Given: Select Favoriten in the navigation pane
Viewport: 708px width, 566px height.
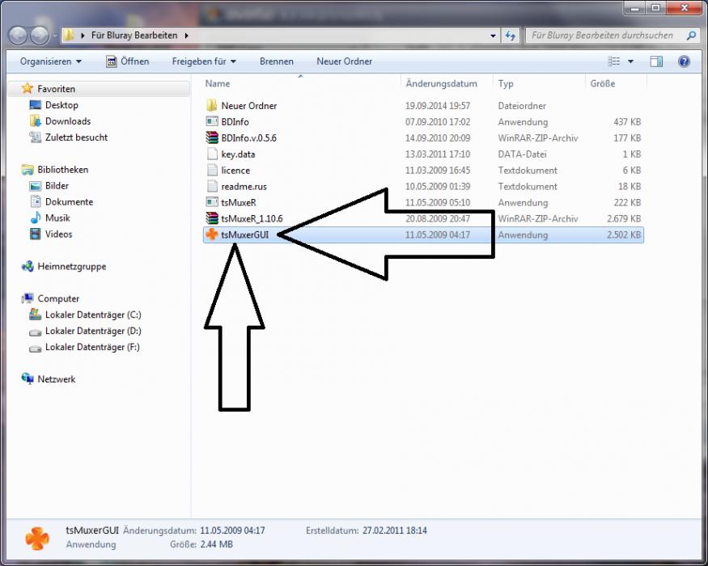Looking at the screenshot, I should click(x=56, y=89).
